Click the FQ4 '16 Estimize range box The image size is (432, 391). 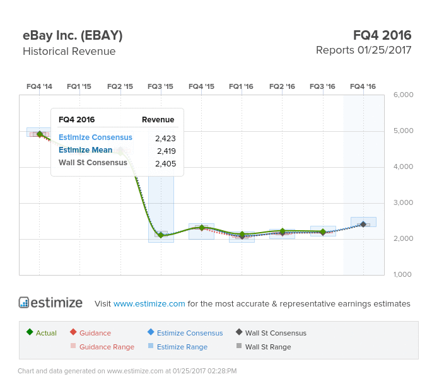[x=363, y=222]
